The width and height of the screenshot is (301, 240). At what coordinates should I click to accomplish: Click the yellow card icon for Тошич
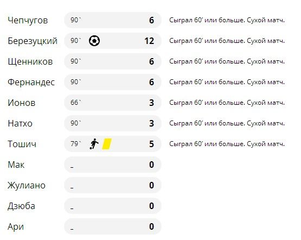pos(107,144)
